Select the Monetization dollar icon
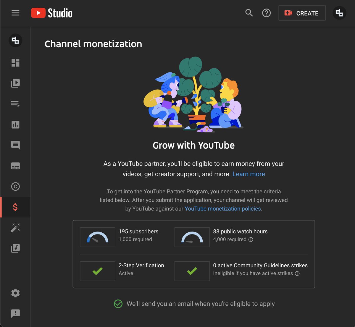The image size is (355, 327). click(15, 207)
